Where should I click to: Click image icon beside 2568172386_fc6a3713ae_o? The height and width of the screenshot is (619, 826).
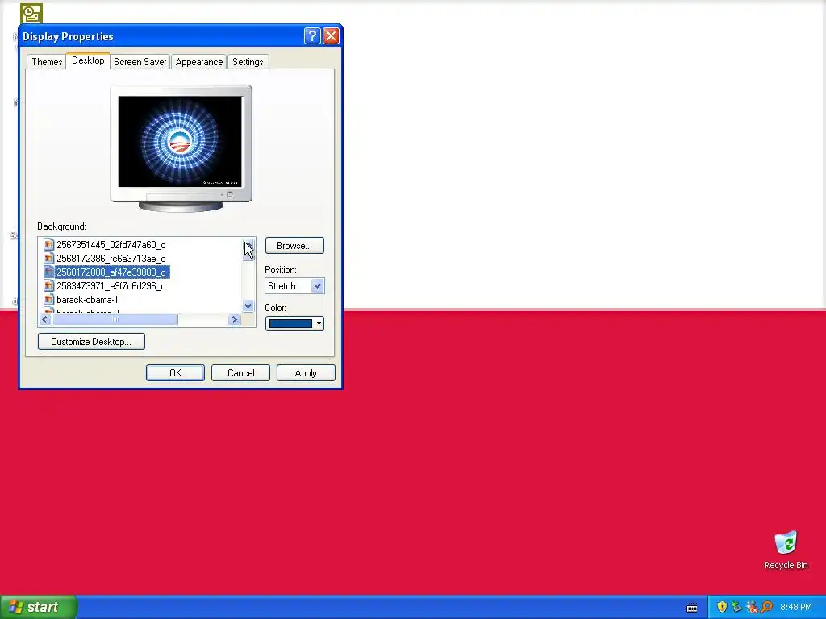49,259
